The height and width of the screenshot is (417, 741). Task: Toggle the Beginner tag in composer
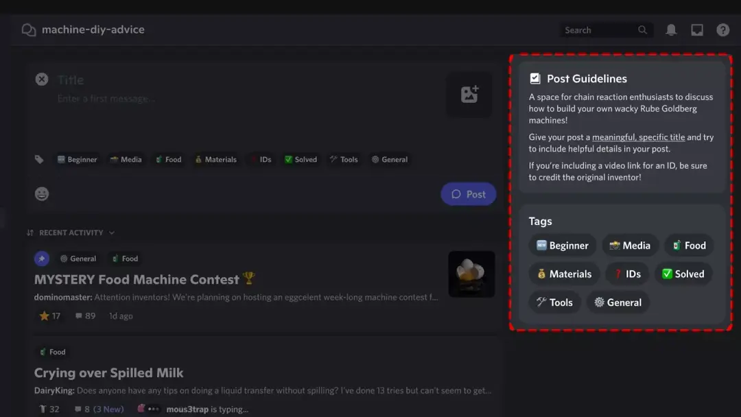77,160
